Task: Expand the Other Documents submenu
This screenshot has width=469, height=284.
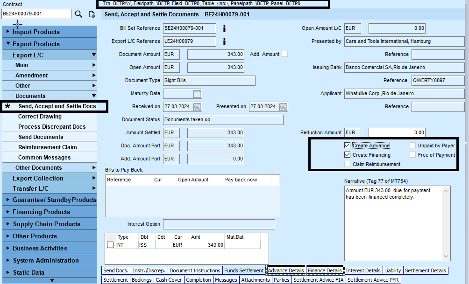Action: [x=50, y=168]
